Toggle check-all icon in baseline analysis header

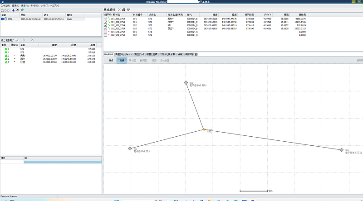point(129,10)
